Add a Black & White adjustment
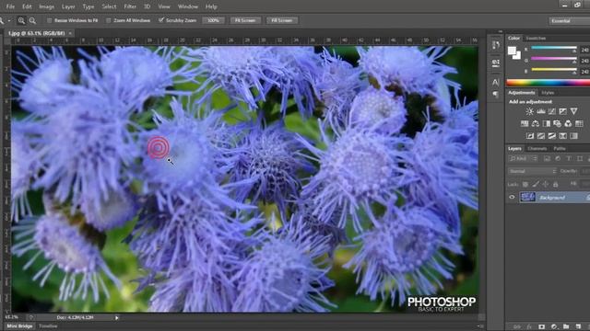The image size is (590, 331). (547, 123)
